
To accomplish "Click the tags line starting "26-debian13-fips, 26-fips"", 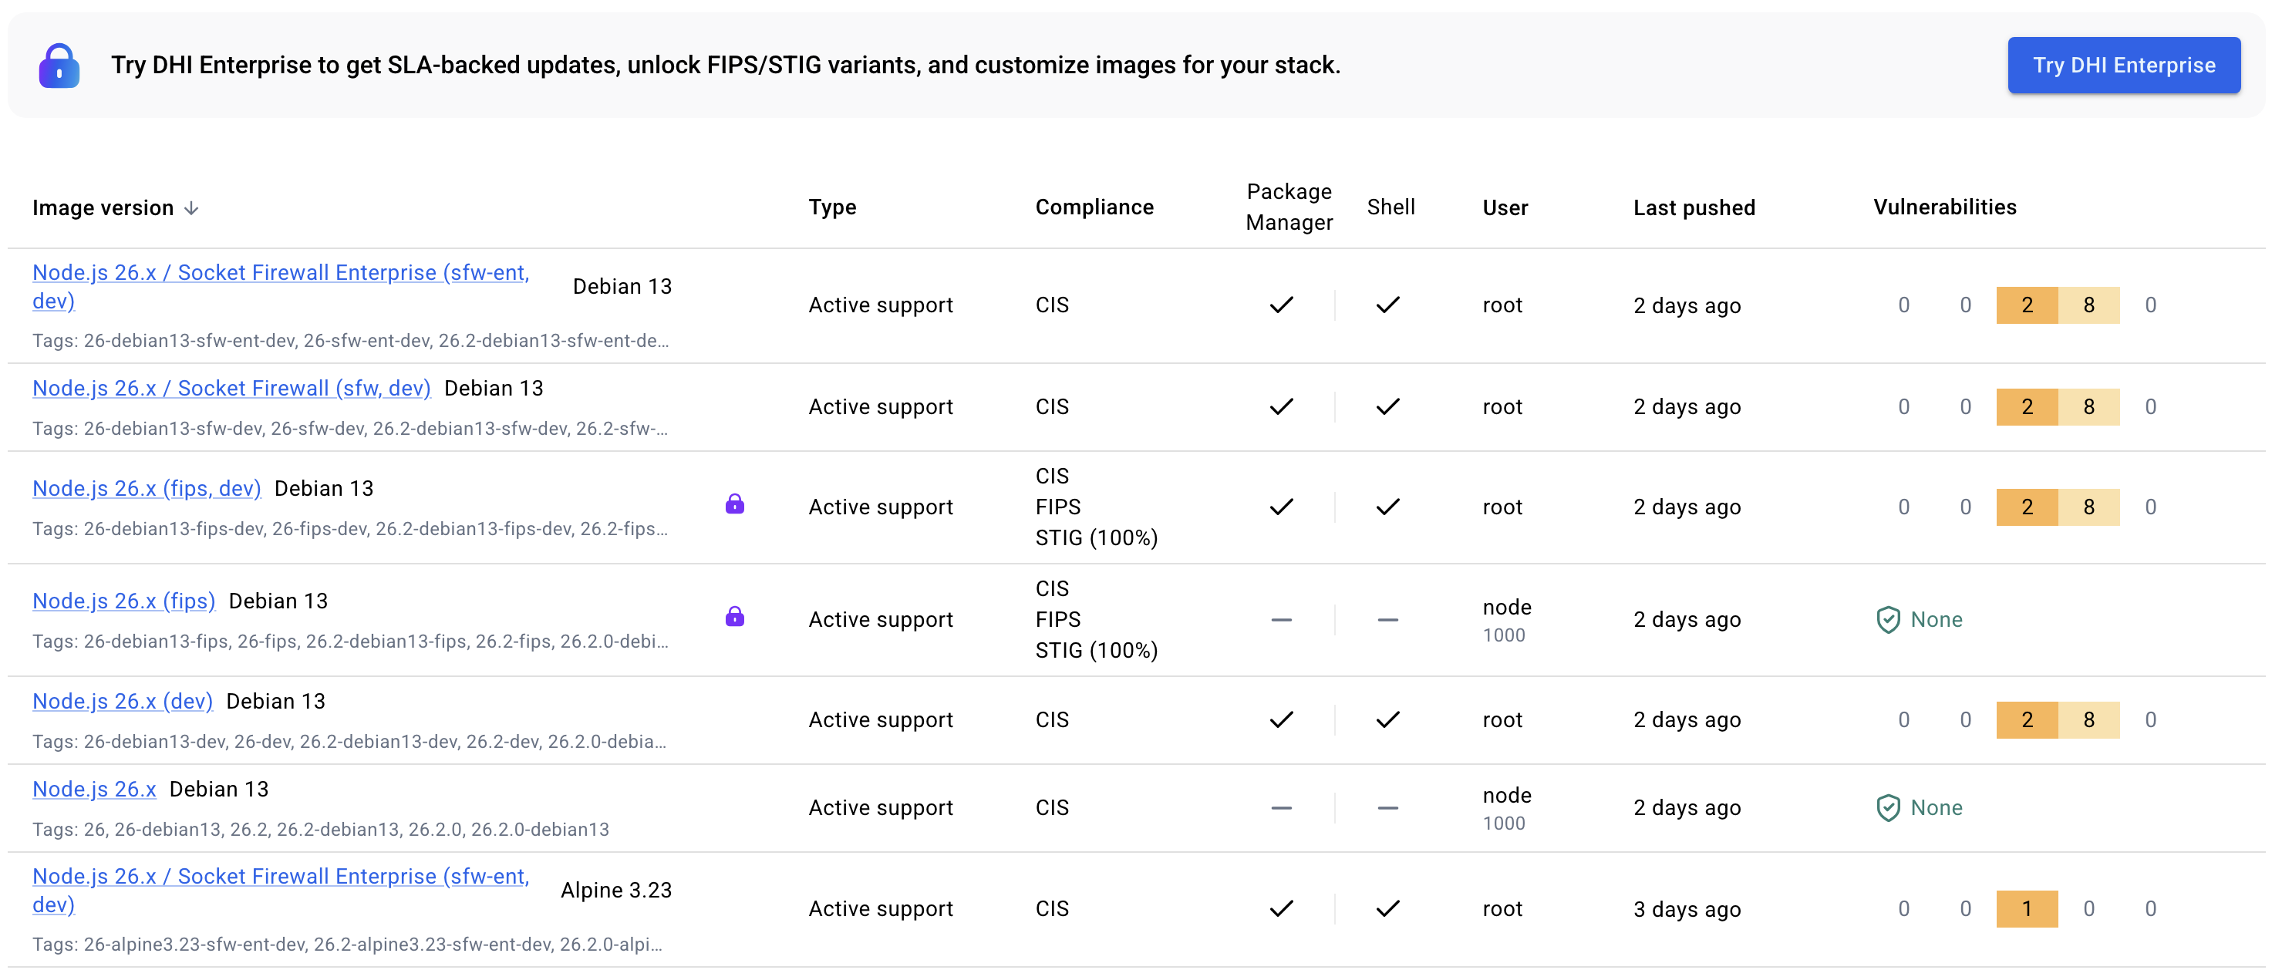I will (351, 642).
